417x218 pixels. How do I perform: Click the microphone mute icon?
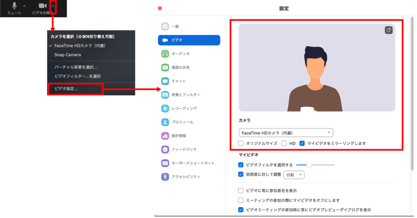[14, 6]
